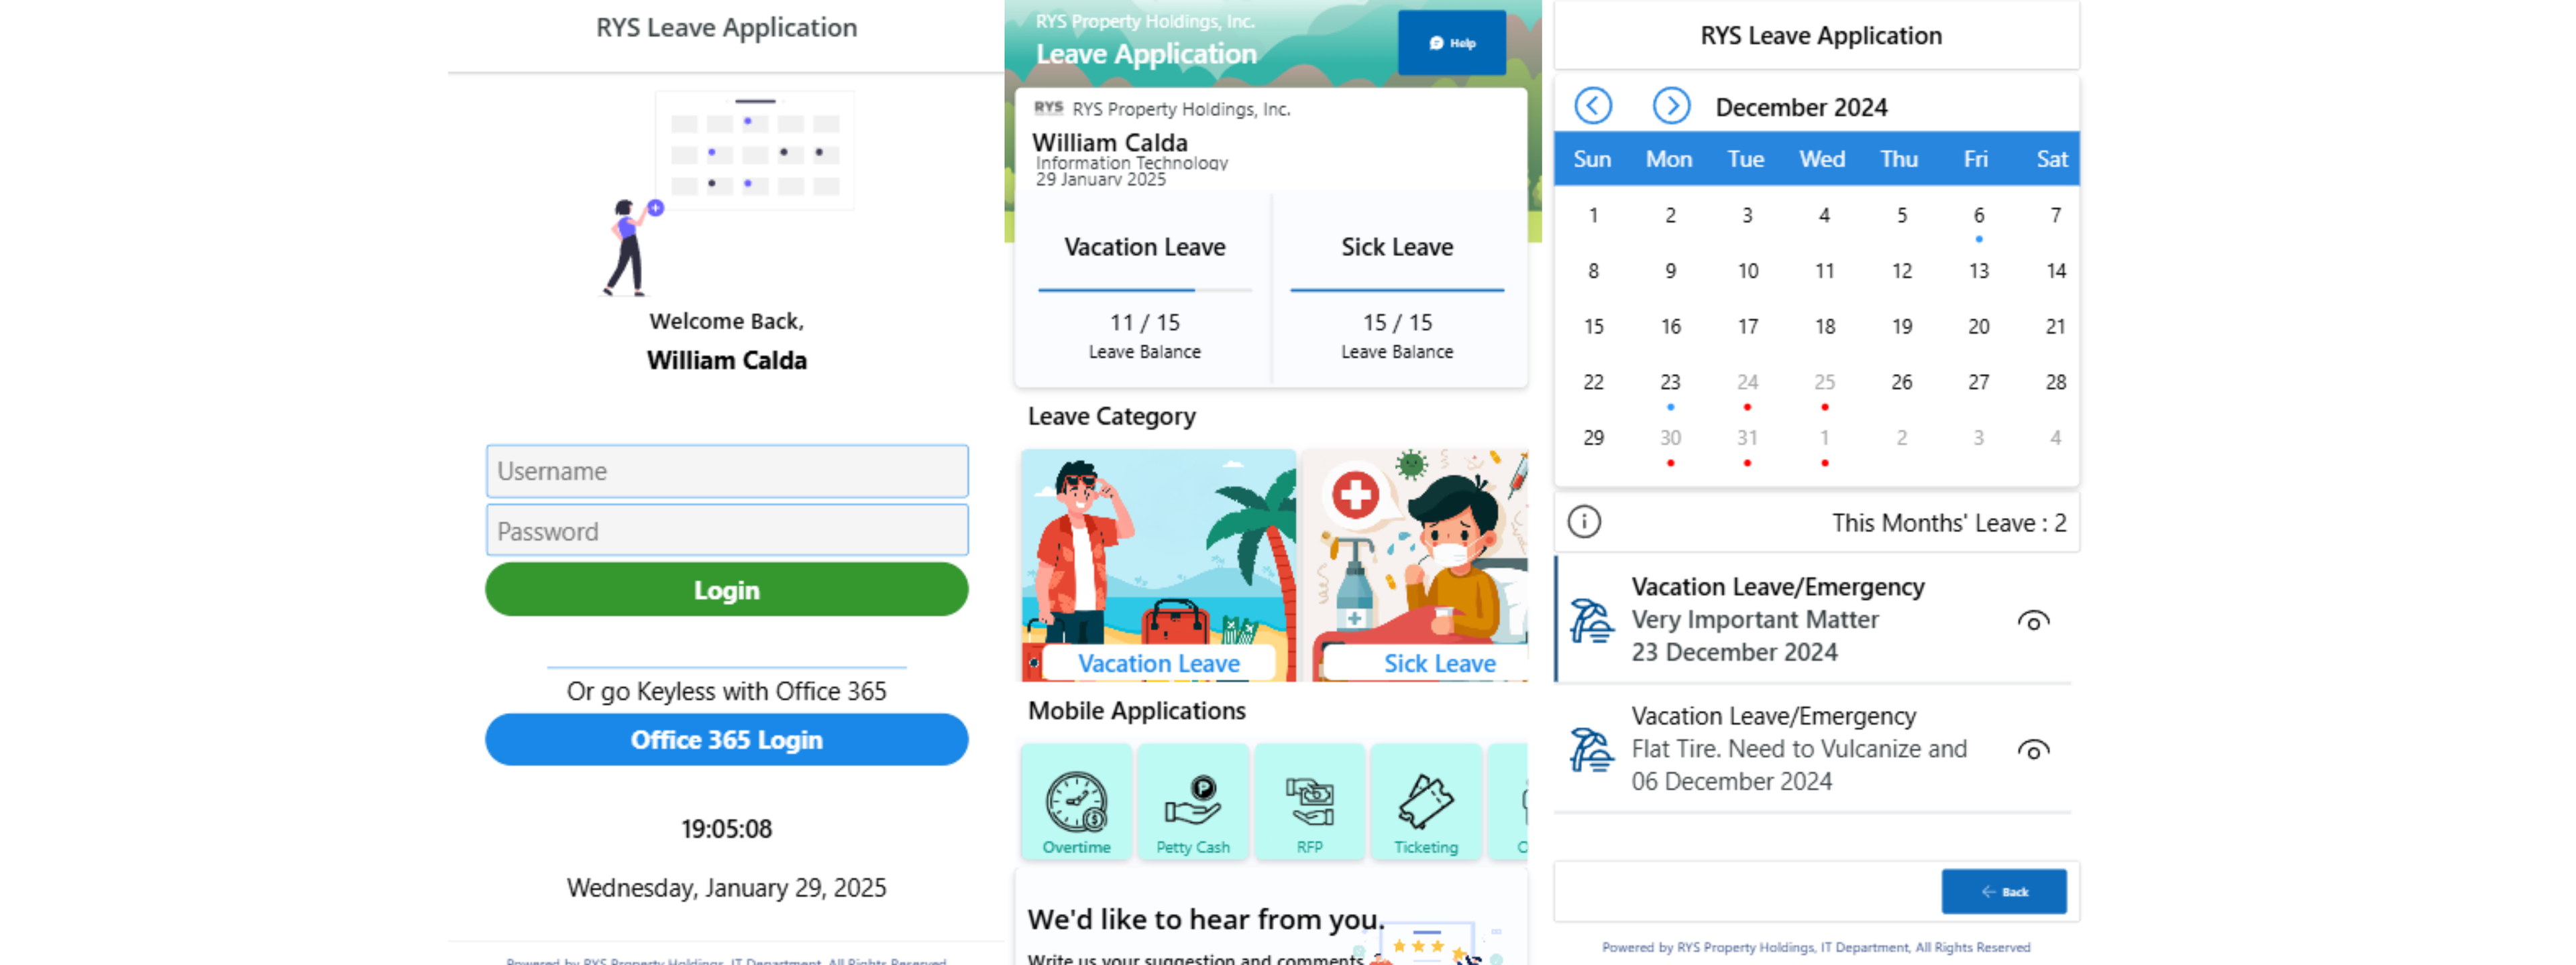Open the Petty Cash application
Image resolution: width=2576 pixels, height=965 pixels.
pos(1193,802)
